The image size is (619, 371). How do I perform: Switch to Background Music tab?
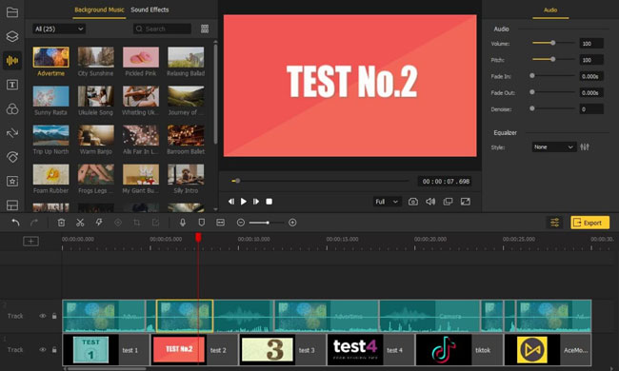(x=99, y=10)
